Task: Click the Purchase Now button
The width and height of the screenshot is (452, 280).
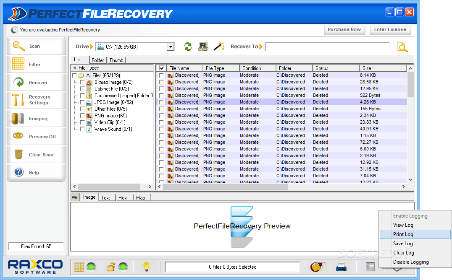Action: [x=344, y=30]
